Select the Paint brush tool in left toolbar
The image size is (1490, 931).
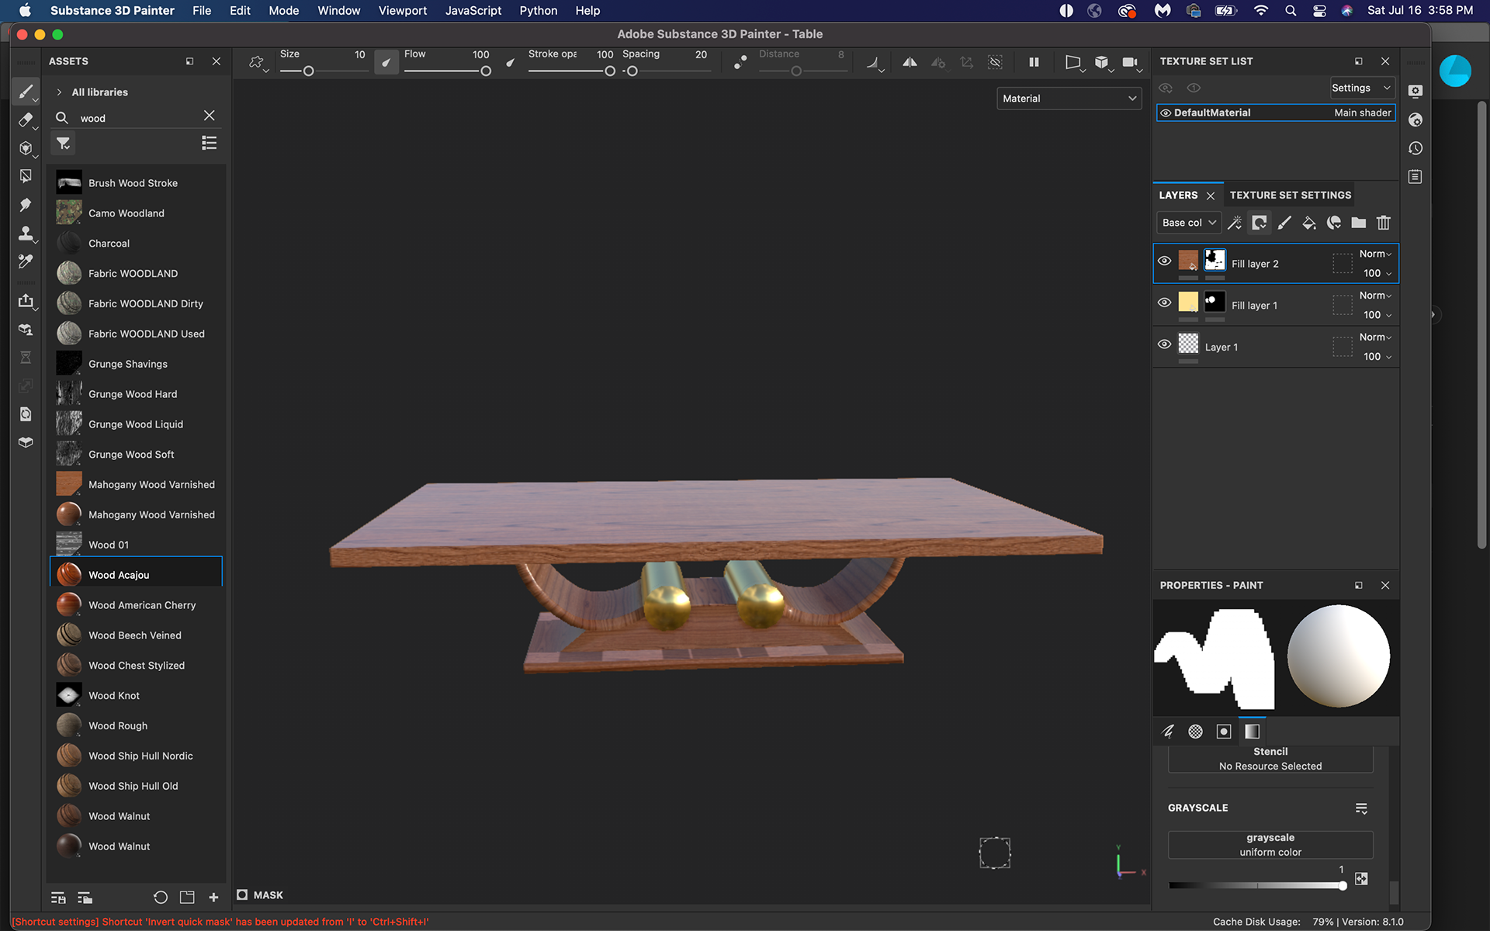click(x=26, y=92)
